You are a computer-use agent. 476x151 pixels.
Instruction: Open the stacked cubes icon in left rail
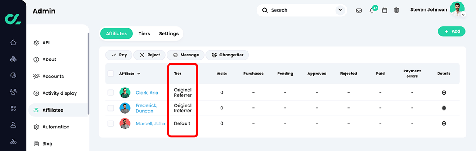tap(13, 59)
